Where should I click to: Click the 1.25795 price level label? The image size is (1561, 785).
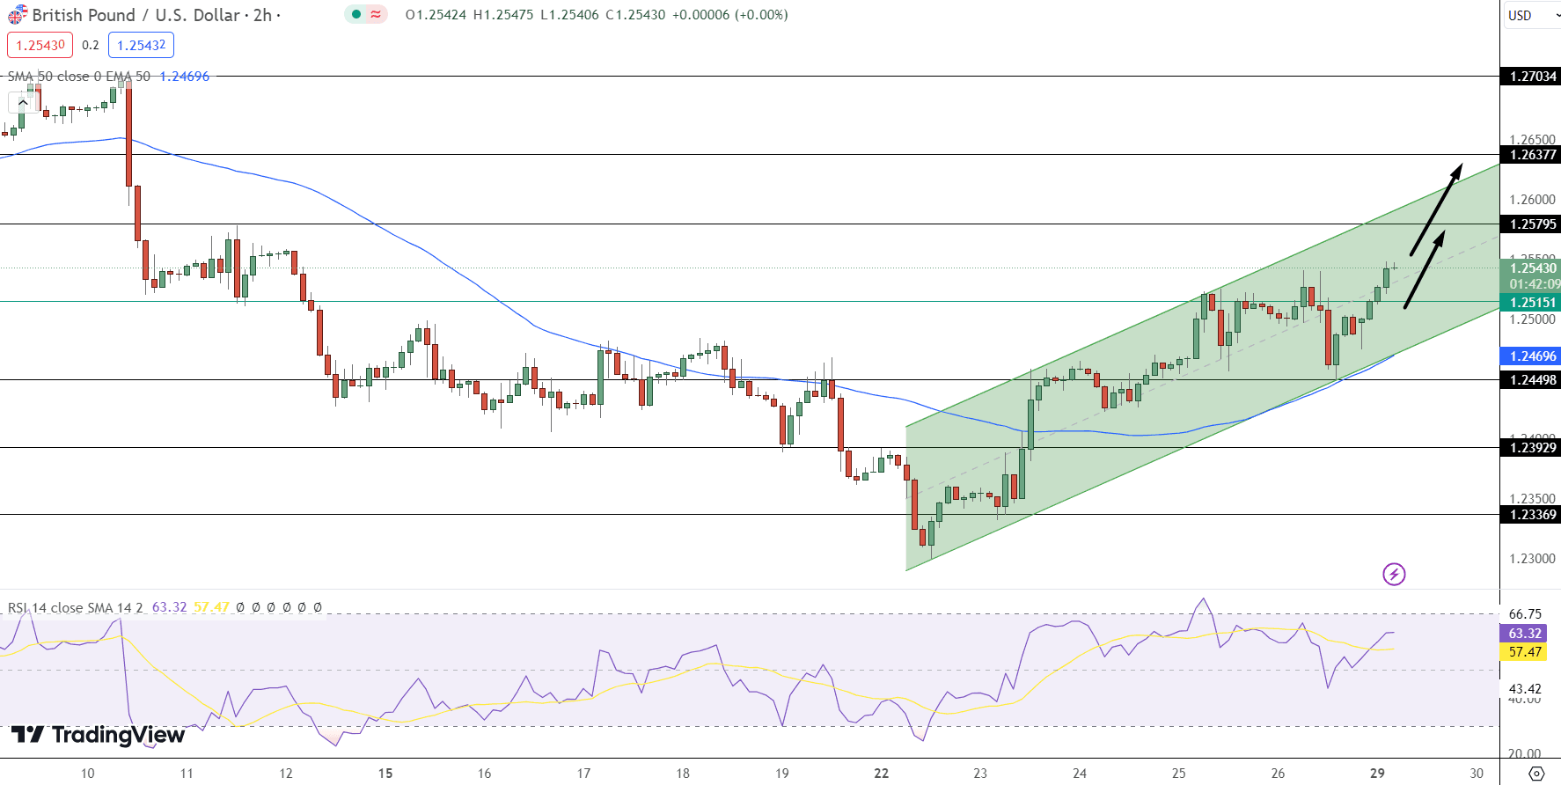click(x=1533, y=224)
